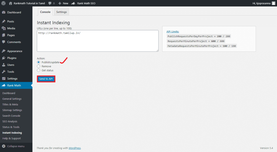Open General Settings under Rank Math

click(12, 99)
